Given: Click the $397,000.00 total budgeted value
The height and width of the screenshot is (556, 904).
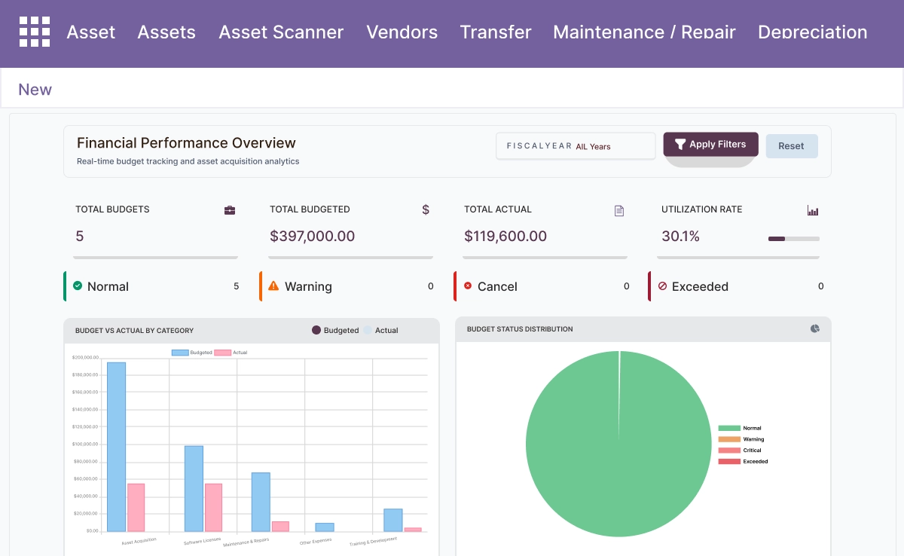Looking at the screenshot, I should pos(313,236).
